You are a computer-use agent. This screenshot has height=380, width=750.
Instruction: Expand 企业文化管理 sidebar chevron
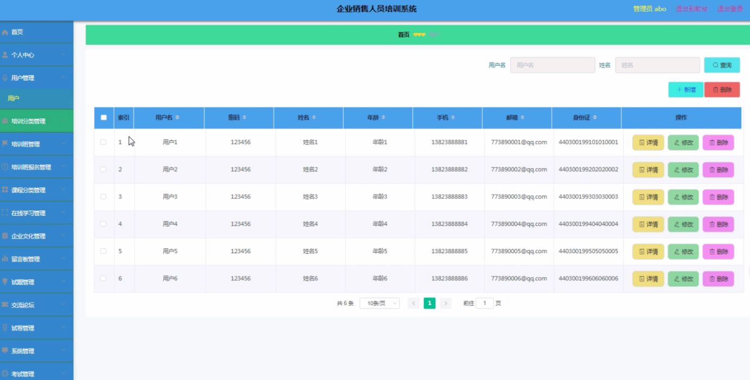[x=64, y=236]
